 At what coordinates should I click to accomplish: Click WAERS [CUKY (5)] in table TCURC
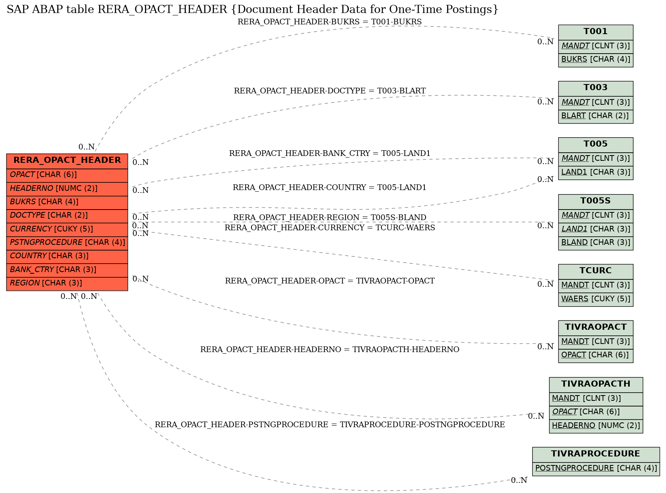tap(595, 299)
